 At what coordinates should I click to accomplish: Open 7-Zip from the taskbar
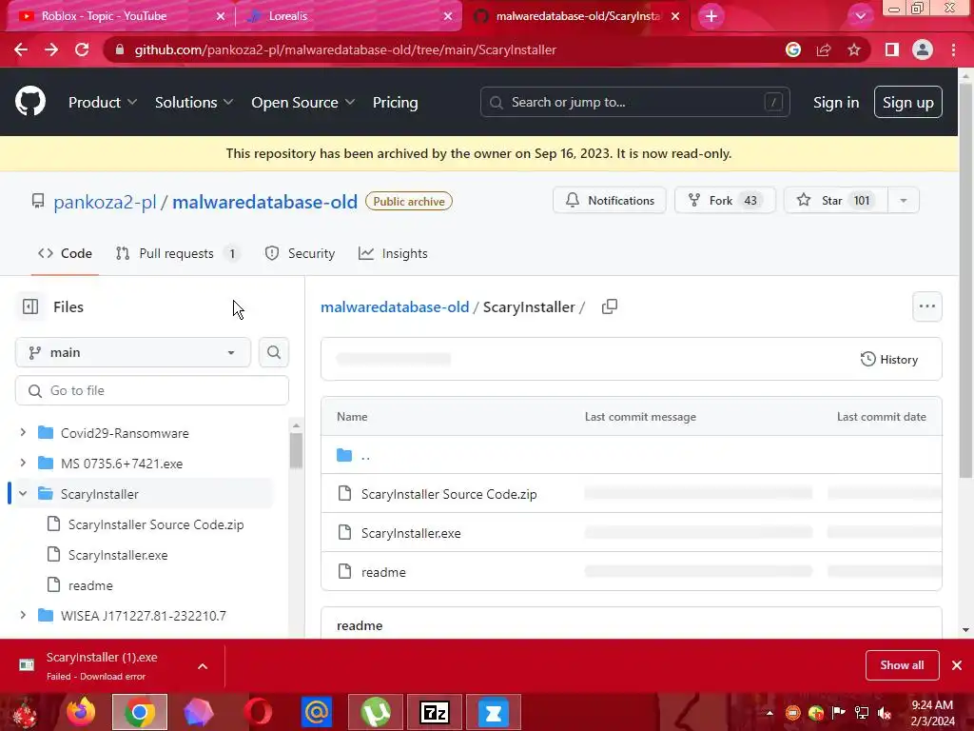(x=435, y=712)
